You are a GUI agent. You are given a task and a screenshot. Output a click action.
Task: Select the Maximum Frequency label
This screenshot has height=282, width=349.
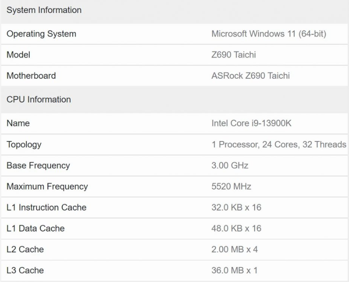click(47, 186)
